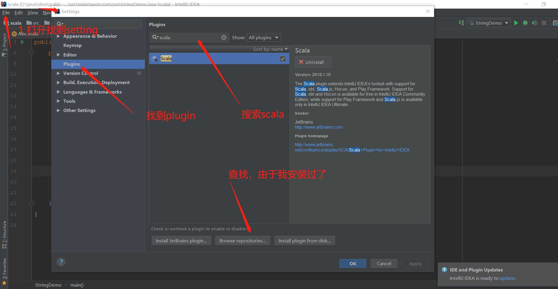
Task: Open help with the question mark icon
Action: 61,262
